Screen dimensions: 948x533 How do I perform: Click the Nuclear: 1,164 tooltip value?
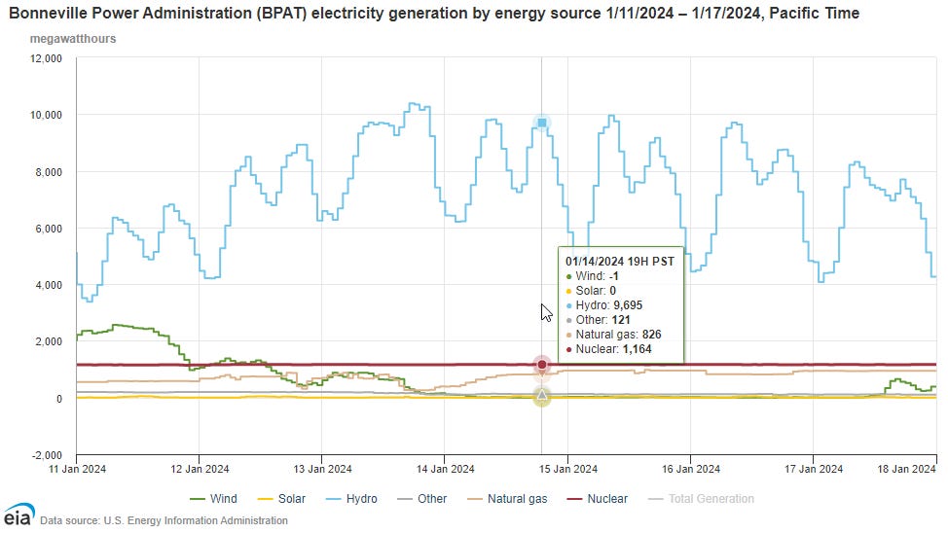[609, 348]
